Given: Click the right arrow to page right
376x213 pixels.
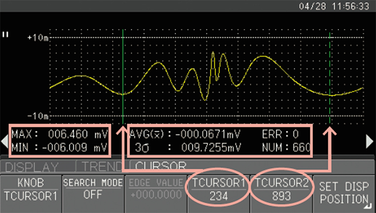Looking at the screenshot, I should (x=370, y=142).
